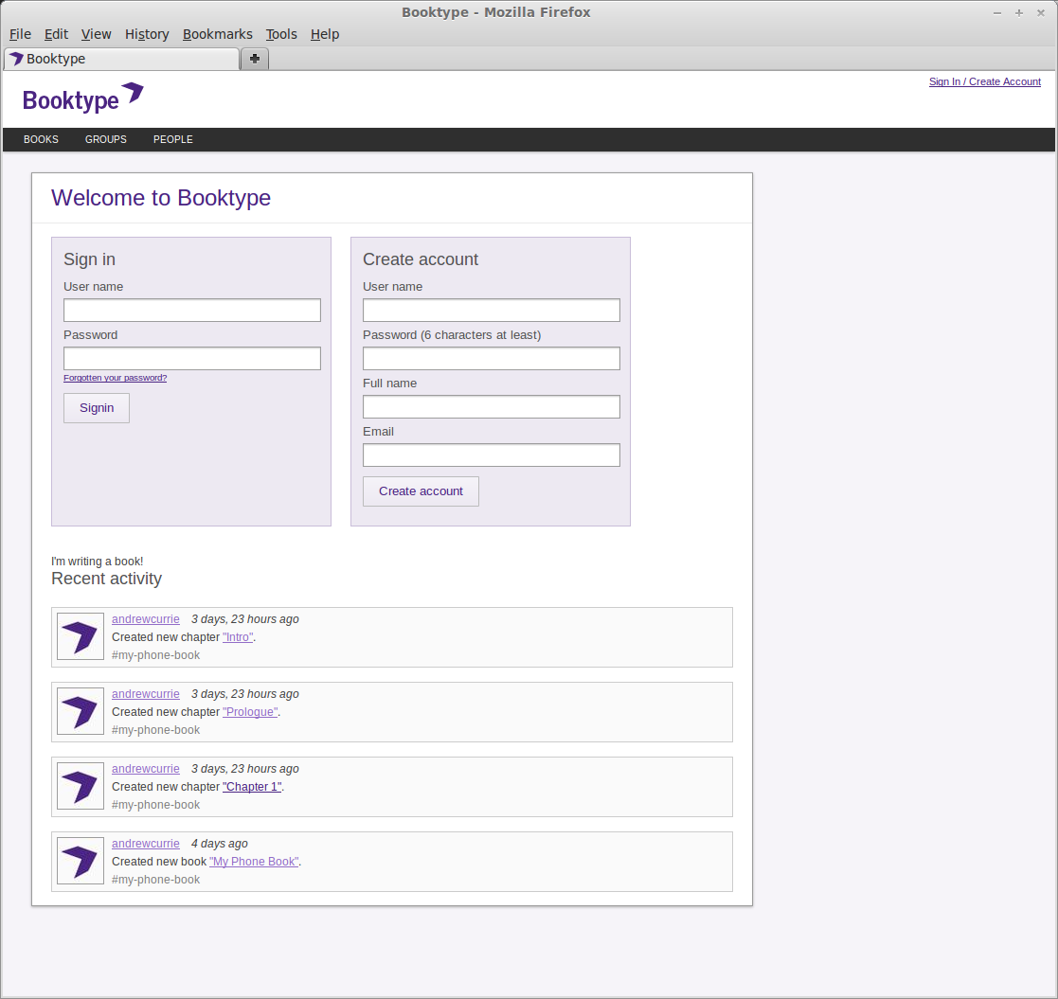The width and height of the screenshot is (1058, 999).
Task: Open the Tools menu
Action: (281, 34)
